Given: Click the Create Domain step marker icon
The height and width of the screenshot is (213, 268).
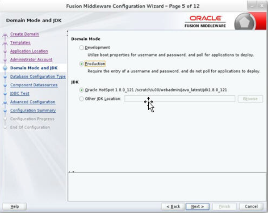Looking at the screenshot, I should click(5, 35).
